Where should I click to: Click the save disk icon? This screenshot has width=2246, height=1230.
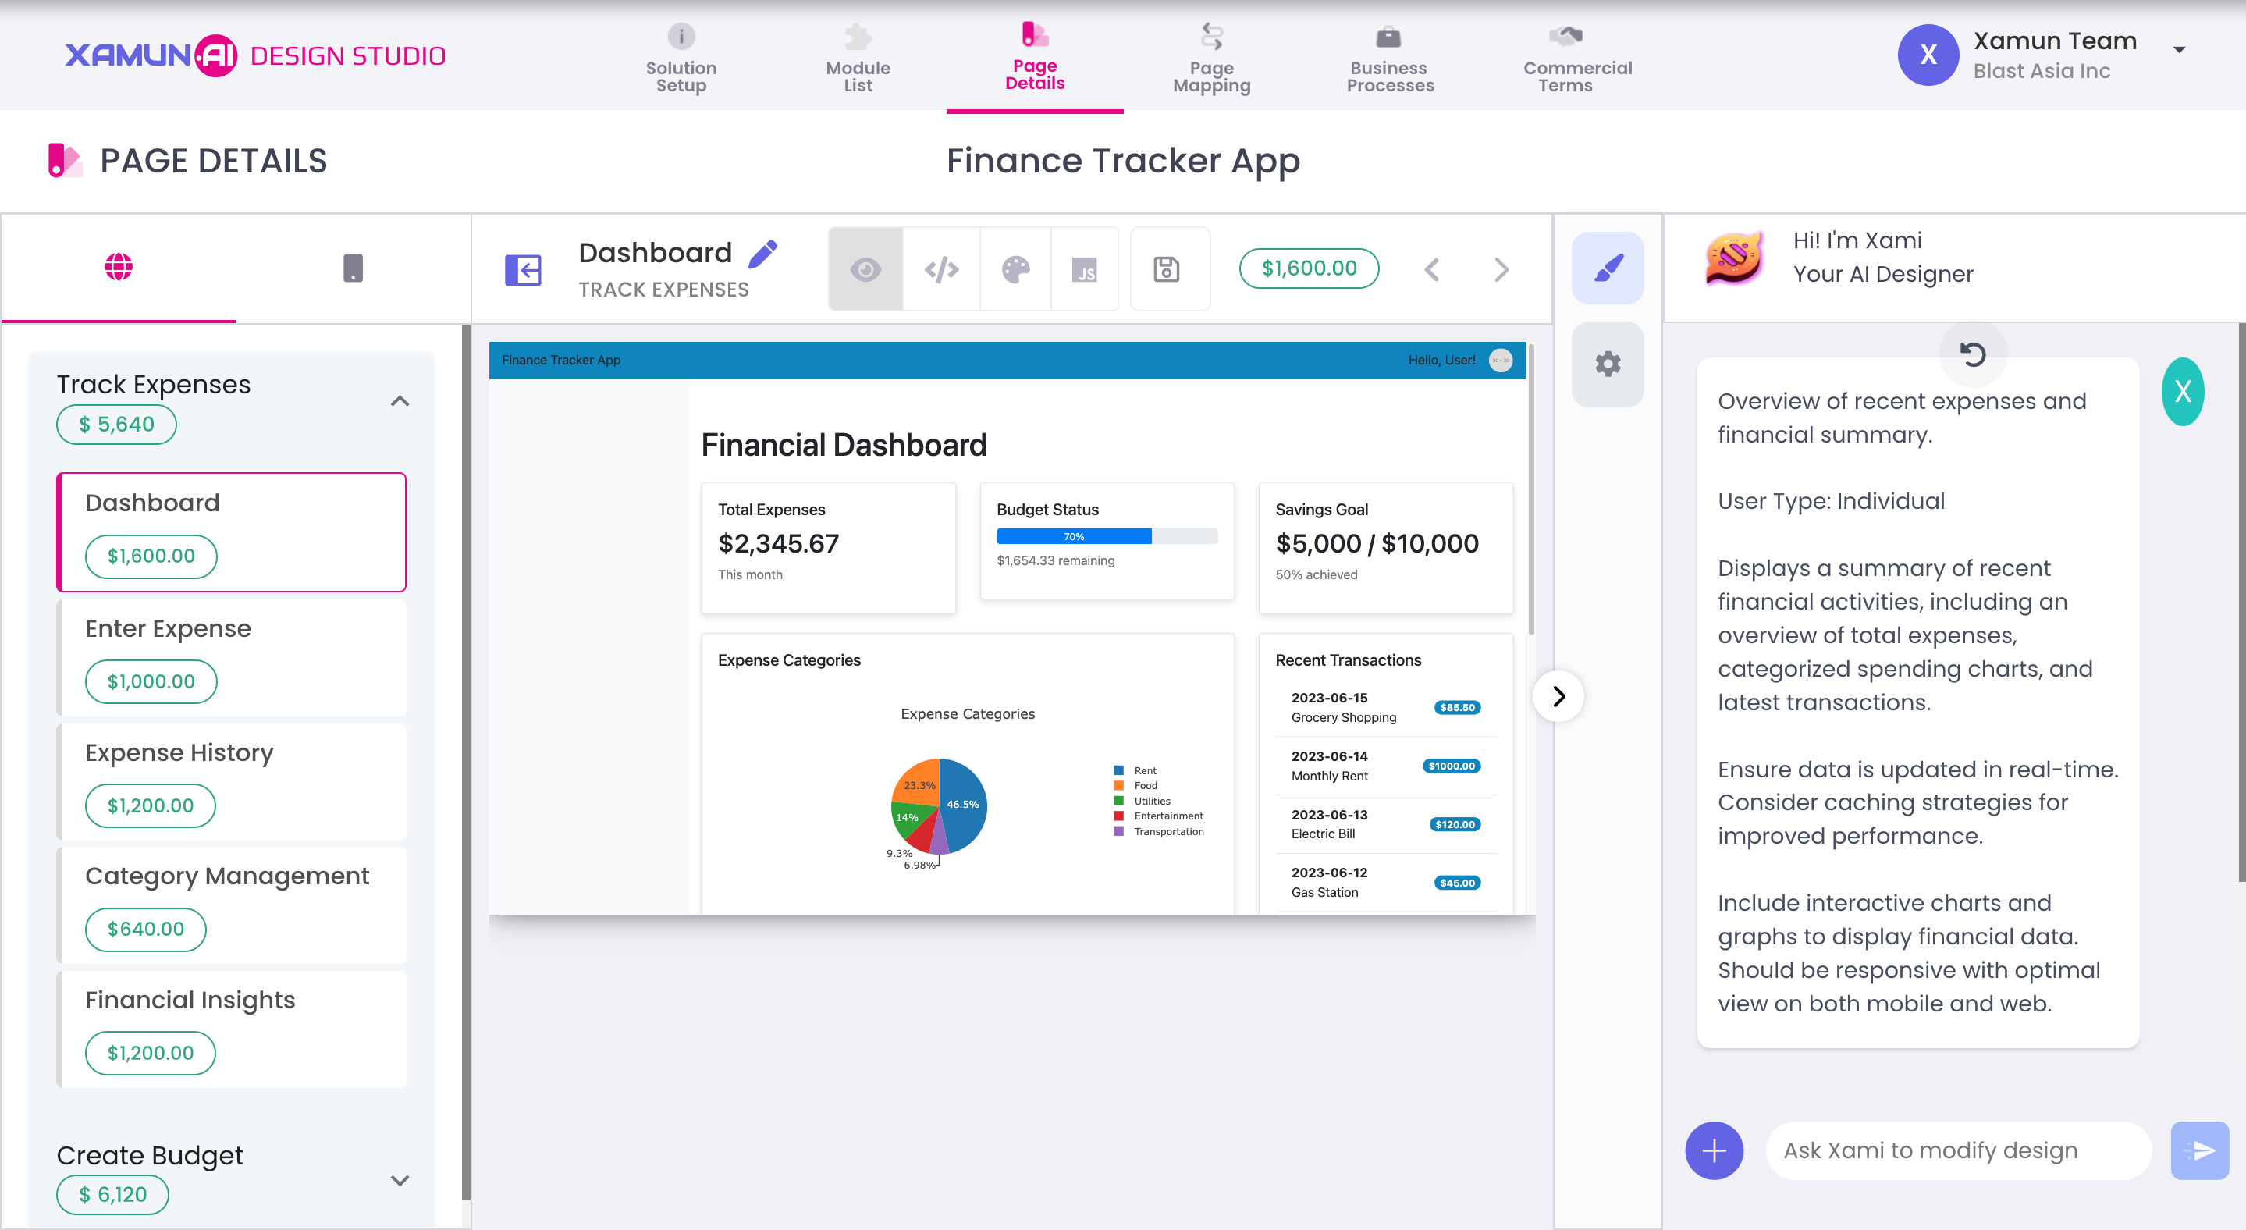(x=1167, y=269)
